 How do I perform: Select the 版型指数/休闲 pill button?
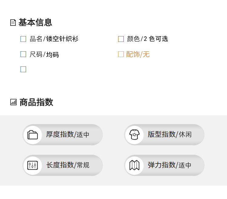click(164, 135)
